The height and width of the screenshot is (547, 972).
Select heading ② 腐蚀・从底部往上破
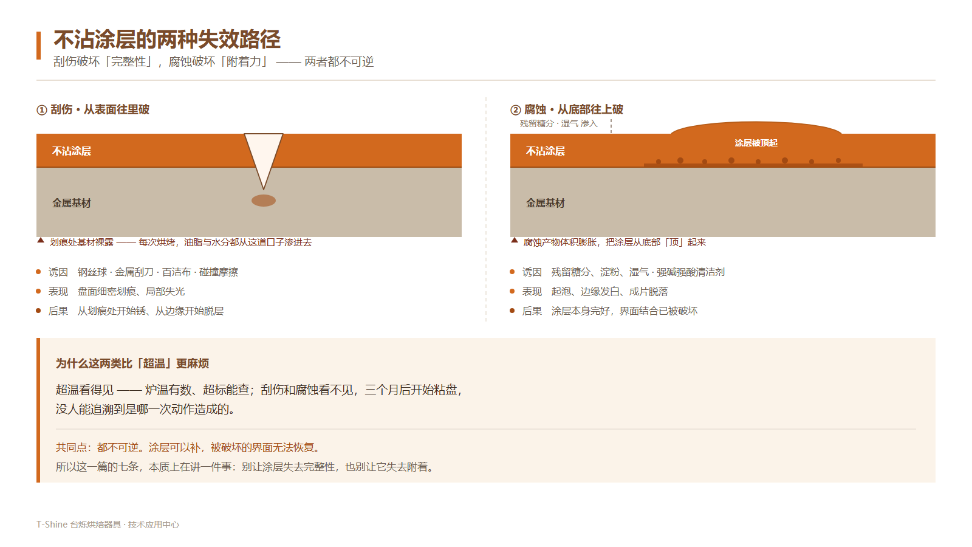point(567,109)
